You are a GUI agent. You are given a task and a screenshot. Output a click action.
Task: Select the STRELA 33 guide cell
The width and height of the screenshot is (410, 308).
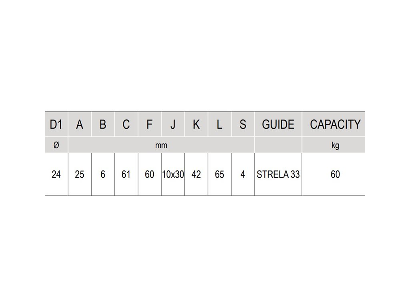(278, 174)
